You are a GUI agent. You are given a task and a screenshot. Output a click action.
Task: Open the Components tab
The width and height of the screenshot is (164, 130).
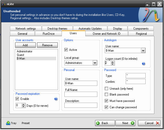[141, 29]
